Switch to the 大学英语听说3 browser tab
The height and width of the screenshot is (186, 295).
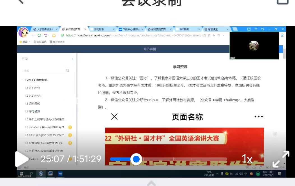(45, 29)
